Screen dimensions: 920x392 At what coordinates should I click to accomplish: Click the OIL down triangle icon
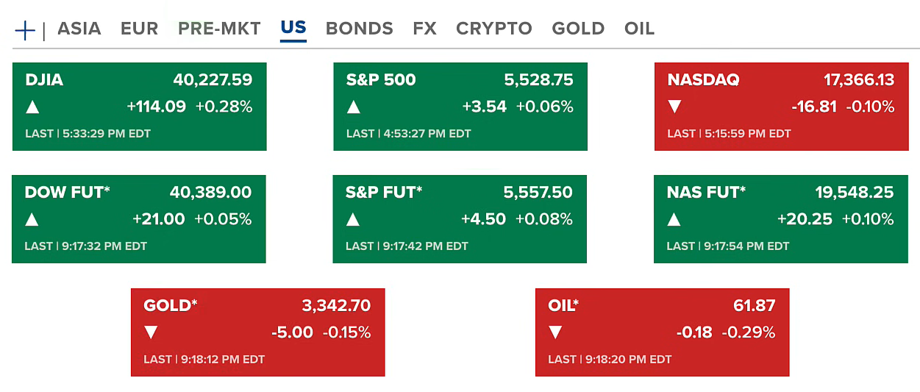(556, 332)
